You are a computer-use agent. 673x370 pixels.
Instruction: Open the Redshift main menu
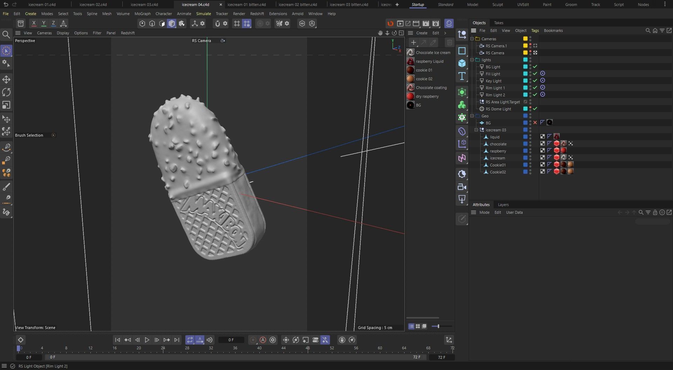click(257, 14)
